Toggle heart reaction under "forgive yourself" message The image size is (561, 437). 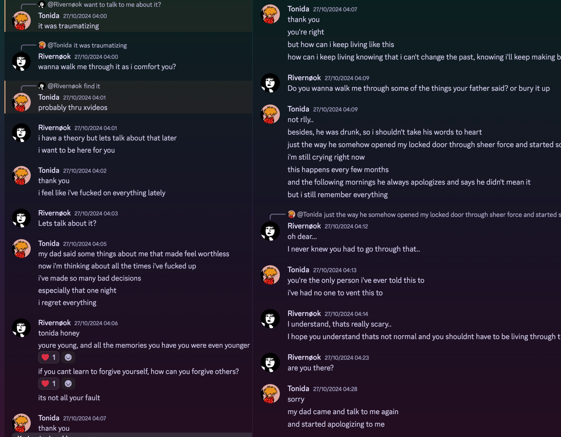48,384
